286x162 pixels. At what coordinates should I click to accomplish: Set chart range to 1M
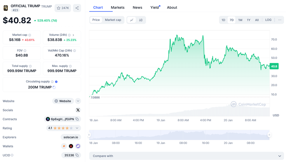click(240, 20)
